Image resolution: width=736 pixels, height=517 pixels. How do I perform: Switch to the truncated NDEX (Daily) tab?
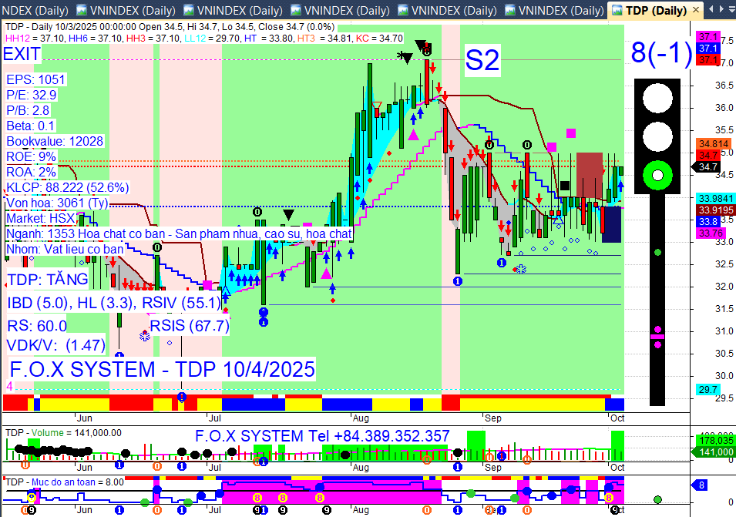tap(34, 10)
